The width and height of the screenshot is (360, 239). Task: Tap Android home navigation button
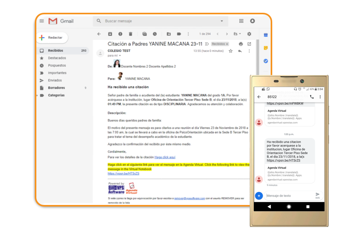coord(289,207)
